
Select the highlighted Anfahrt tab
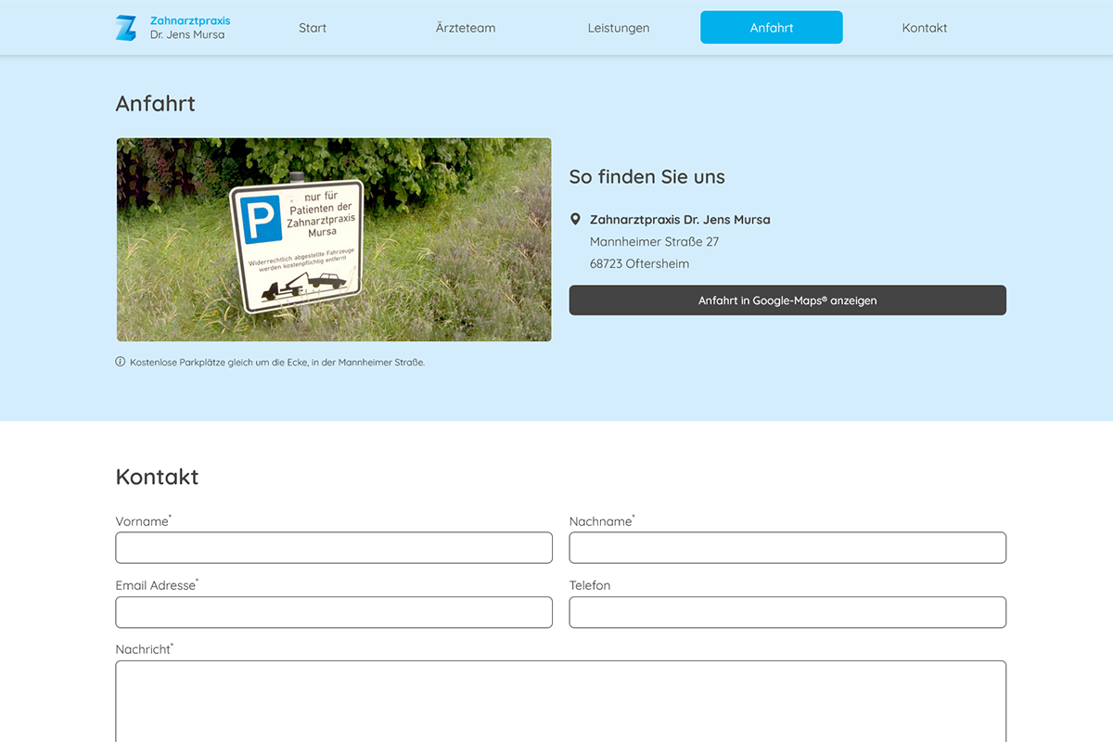click(772, 28)
